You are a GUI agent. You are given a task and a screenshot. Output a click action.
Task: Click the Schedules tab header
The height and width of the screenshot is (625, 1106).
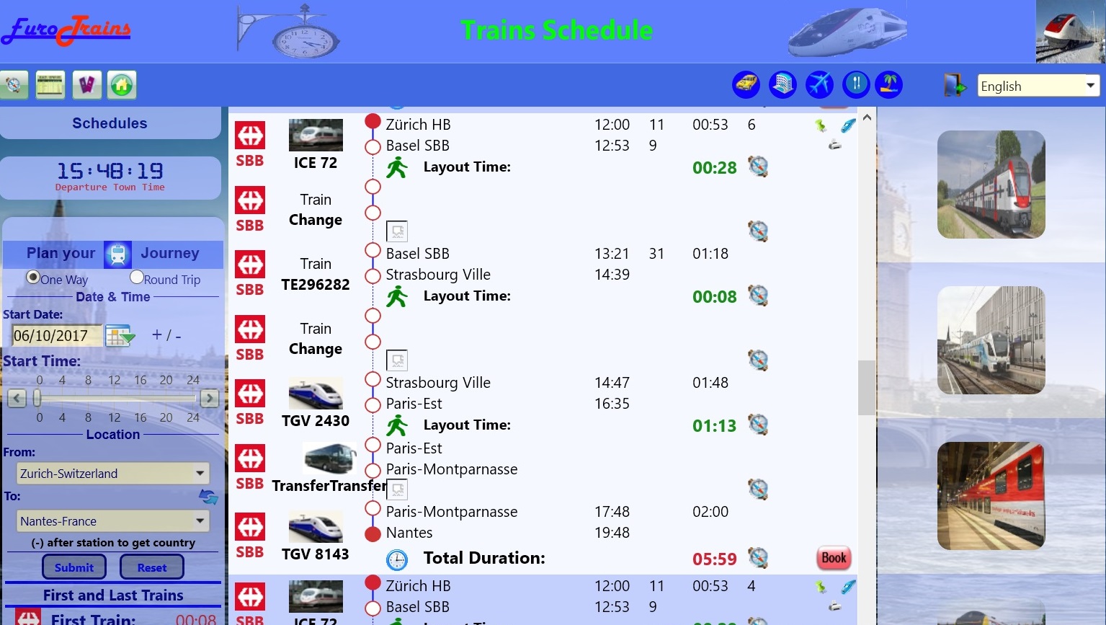[110, 123]
